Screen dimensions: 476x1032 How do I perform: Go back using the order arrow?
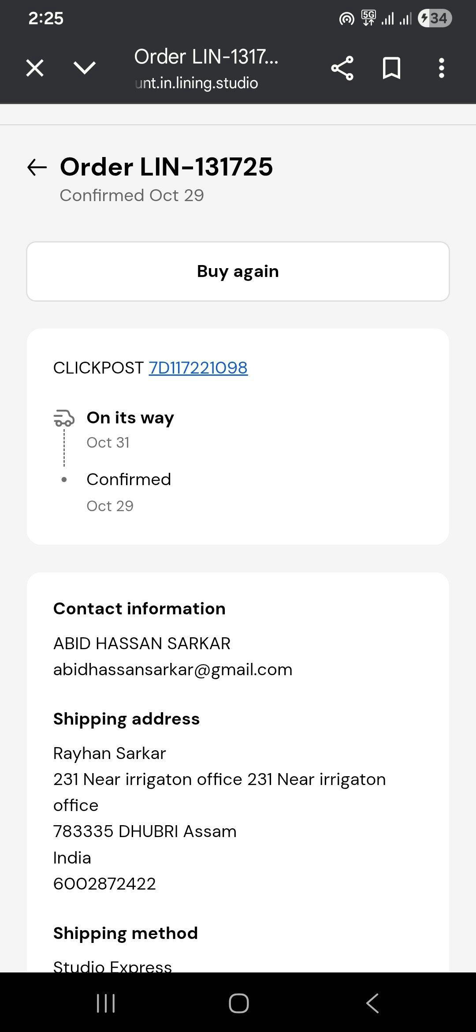click(x=37, y=167)
